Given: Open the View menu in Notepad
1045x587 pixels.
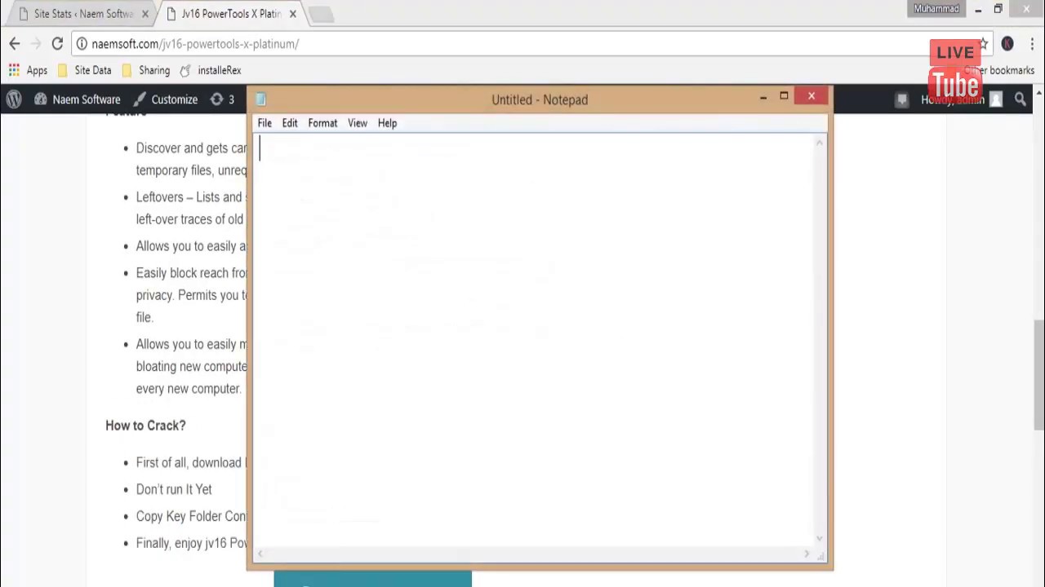Looking at the screenshot, I should [358, 123].
